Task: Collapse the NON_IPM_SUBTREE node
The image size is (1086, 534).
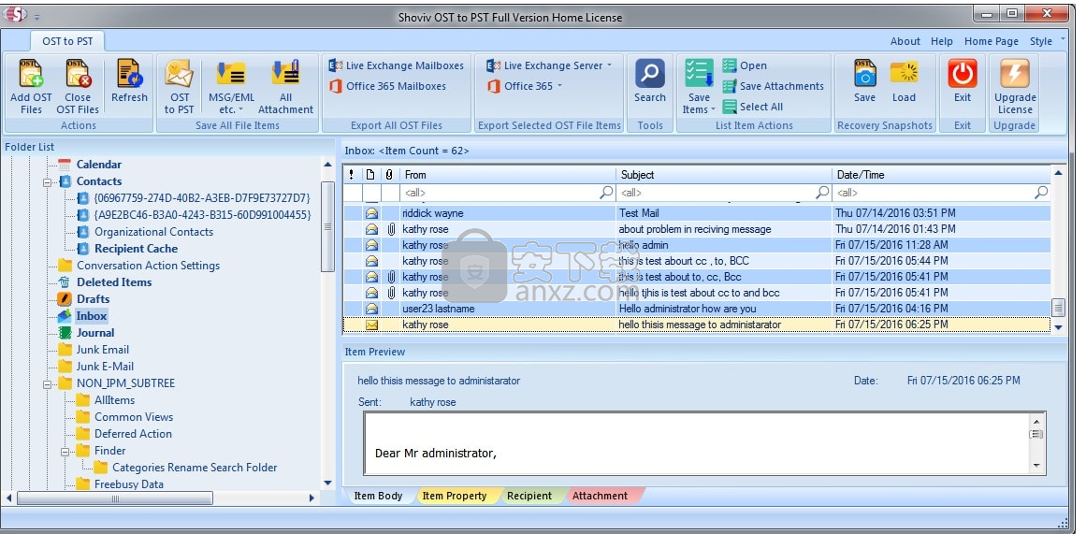Action: point(47,383)
